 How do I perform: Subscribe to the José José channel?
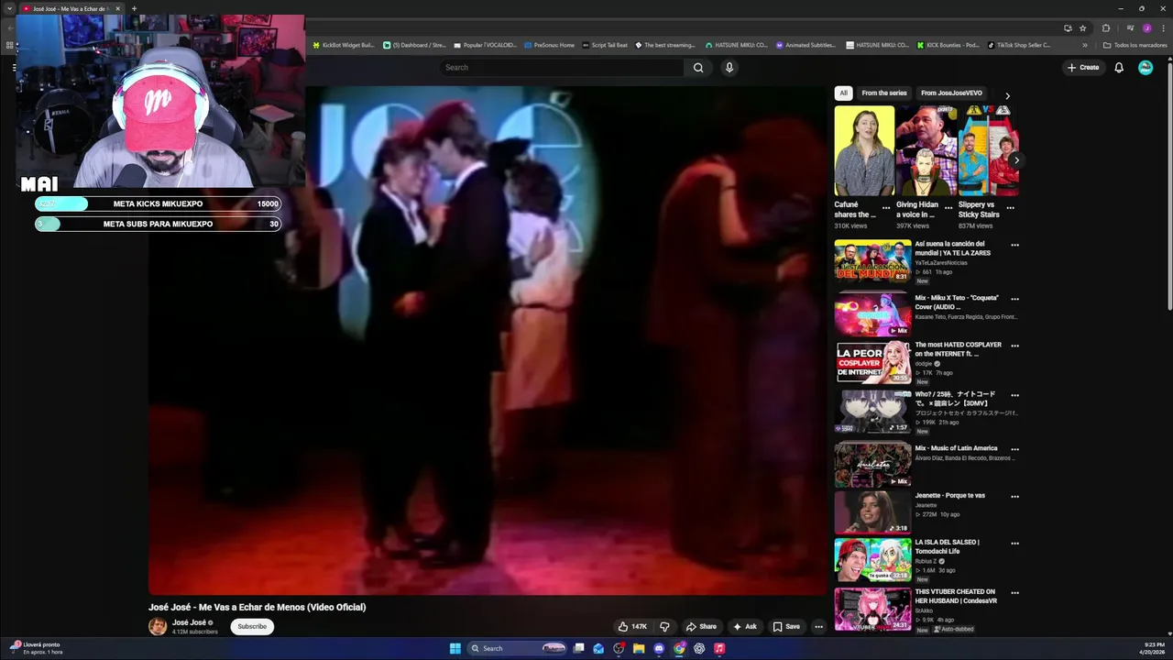click(x=252, y=627)
